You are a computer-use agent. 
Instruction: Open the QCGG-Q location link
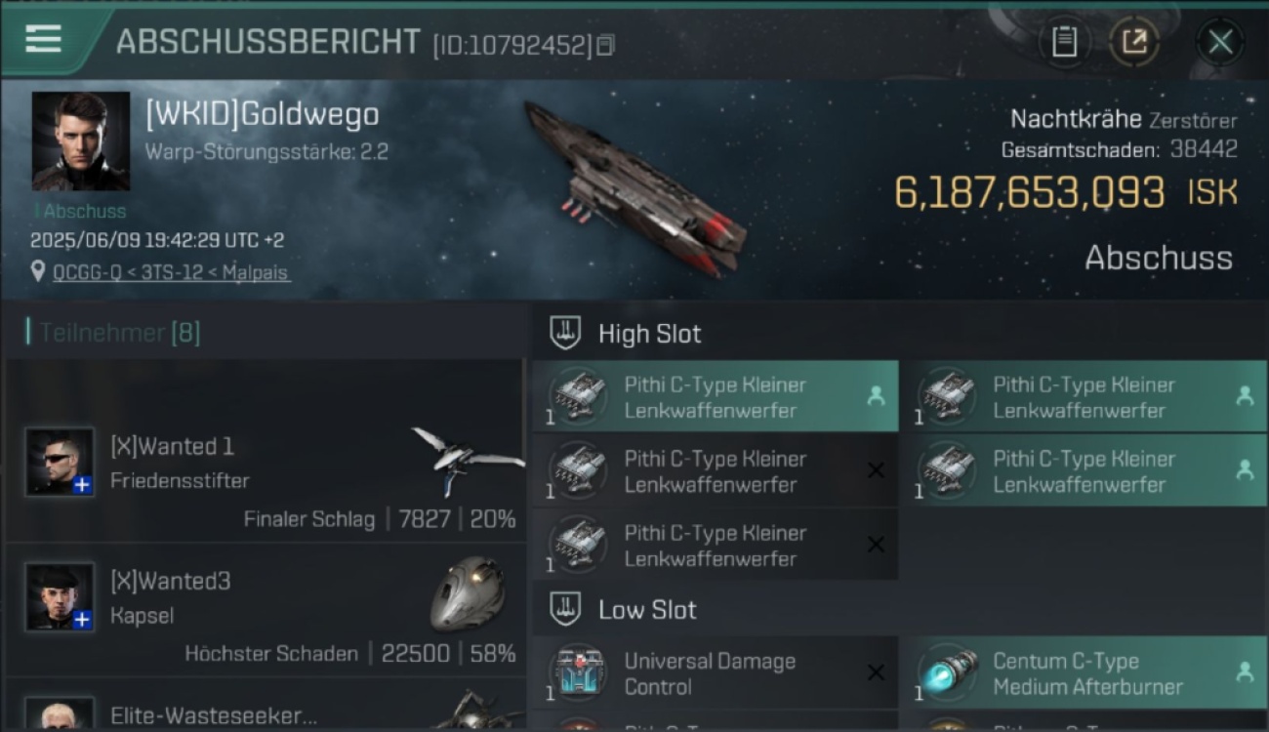[171, 272]
